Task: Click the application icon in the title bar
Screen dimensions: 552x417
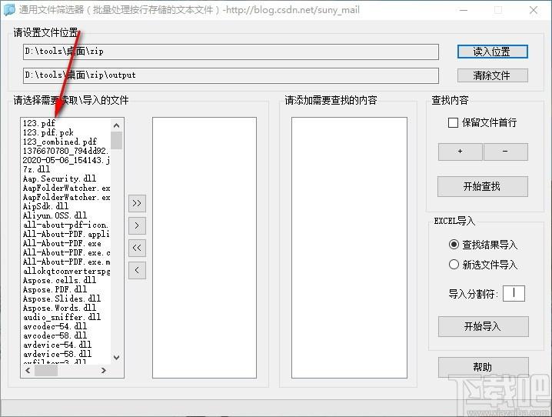Action: (9, 10)
